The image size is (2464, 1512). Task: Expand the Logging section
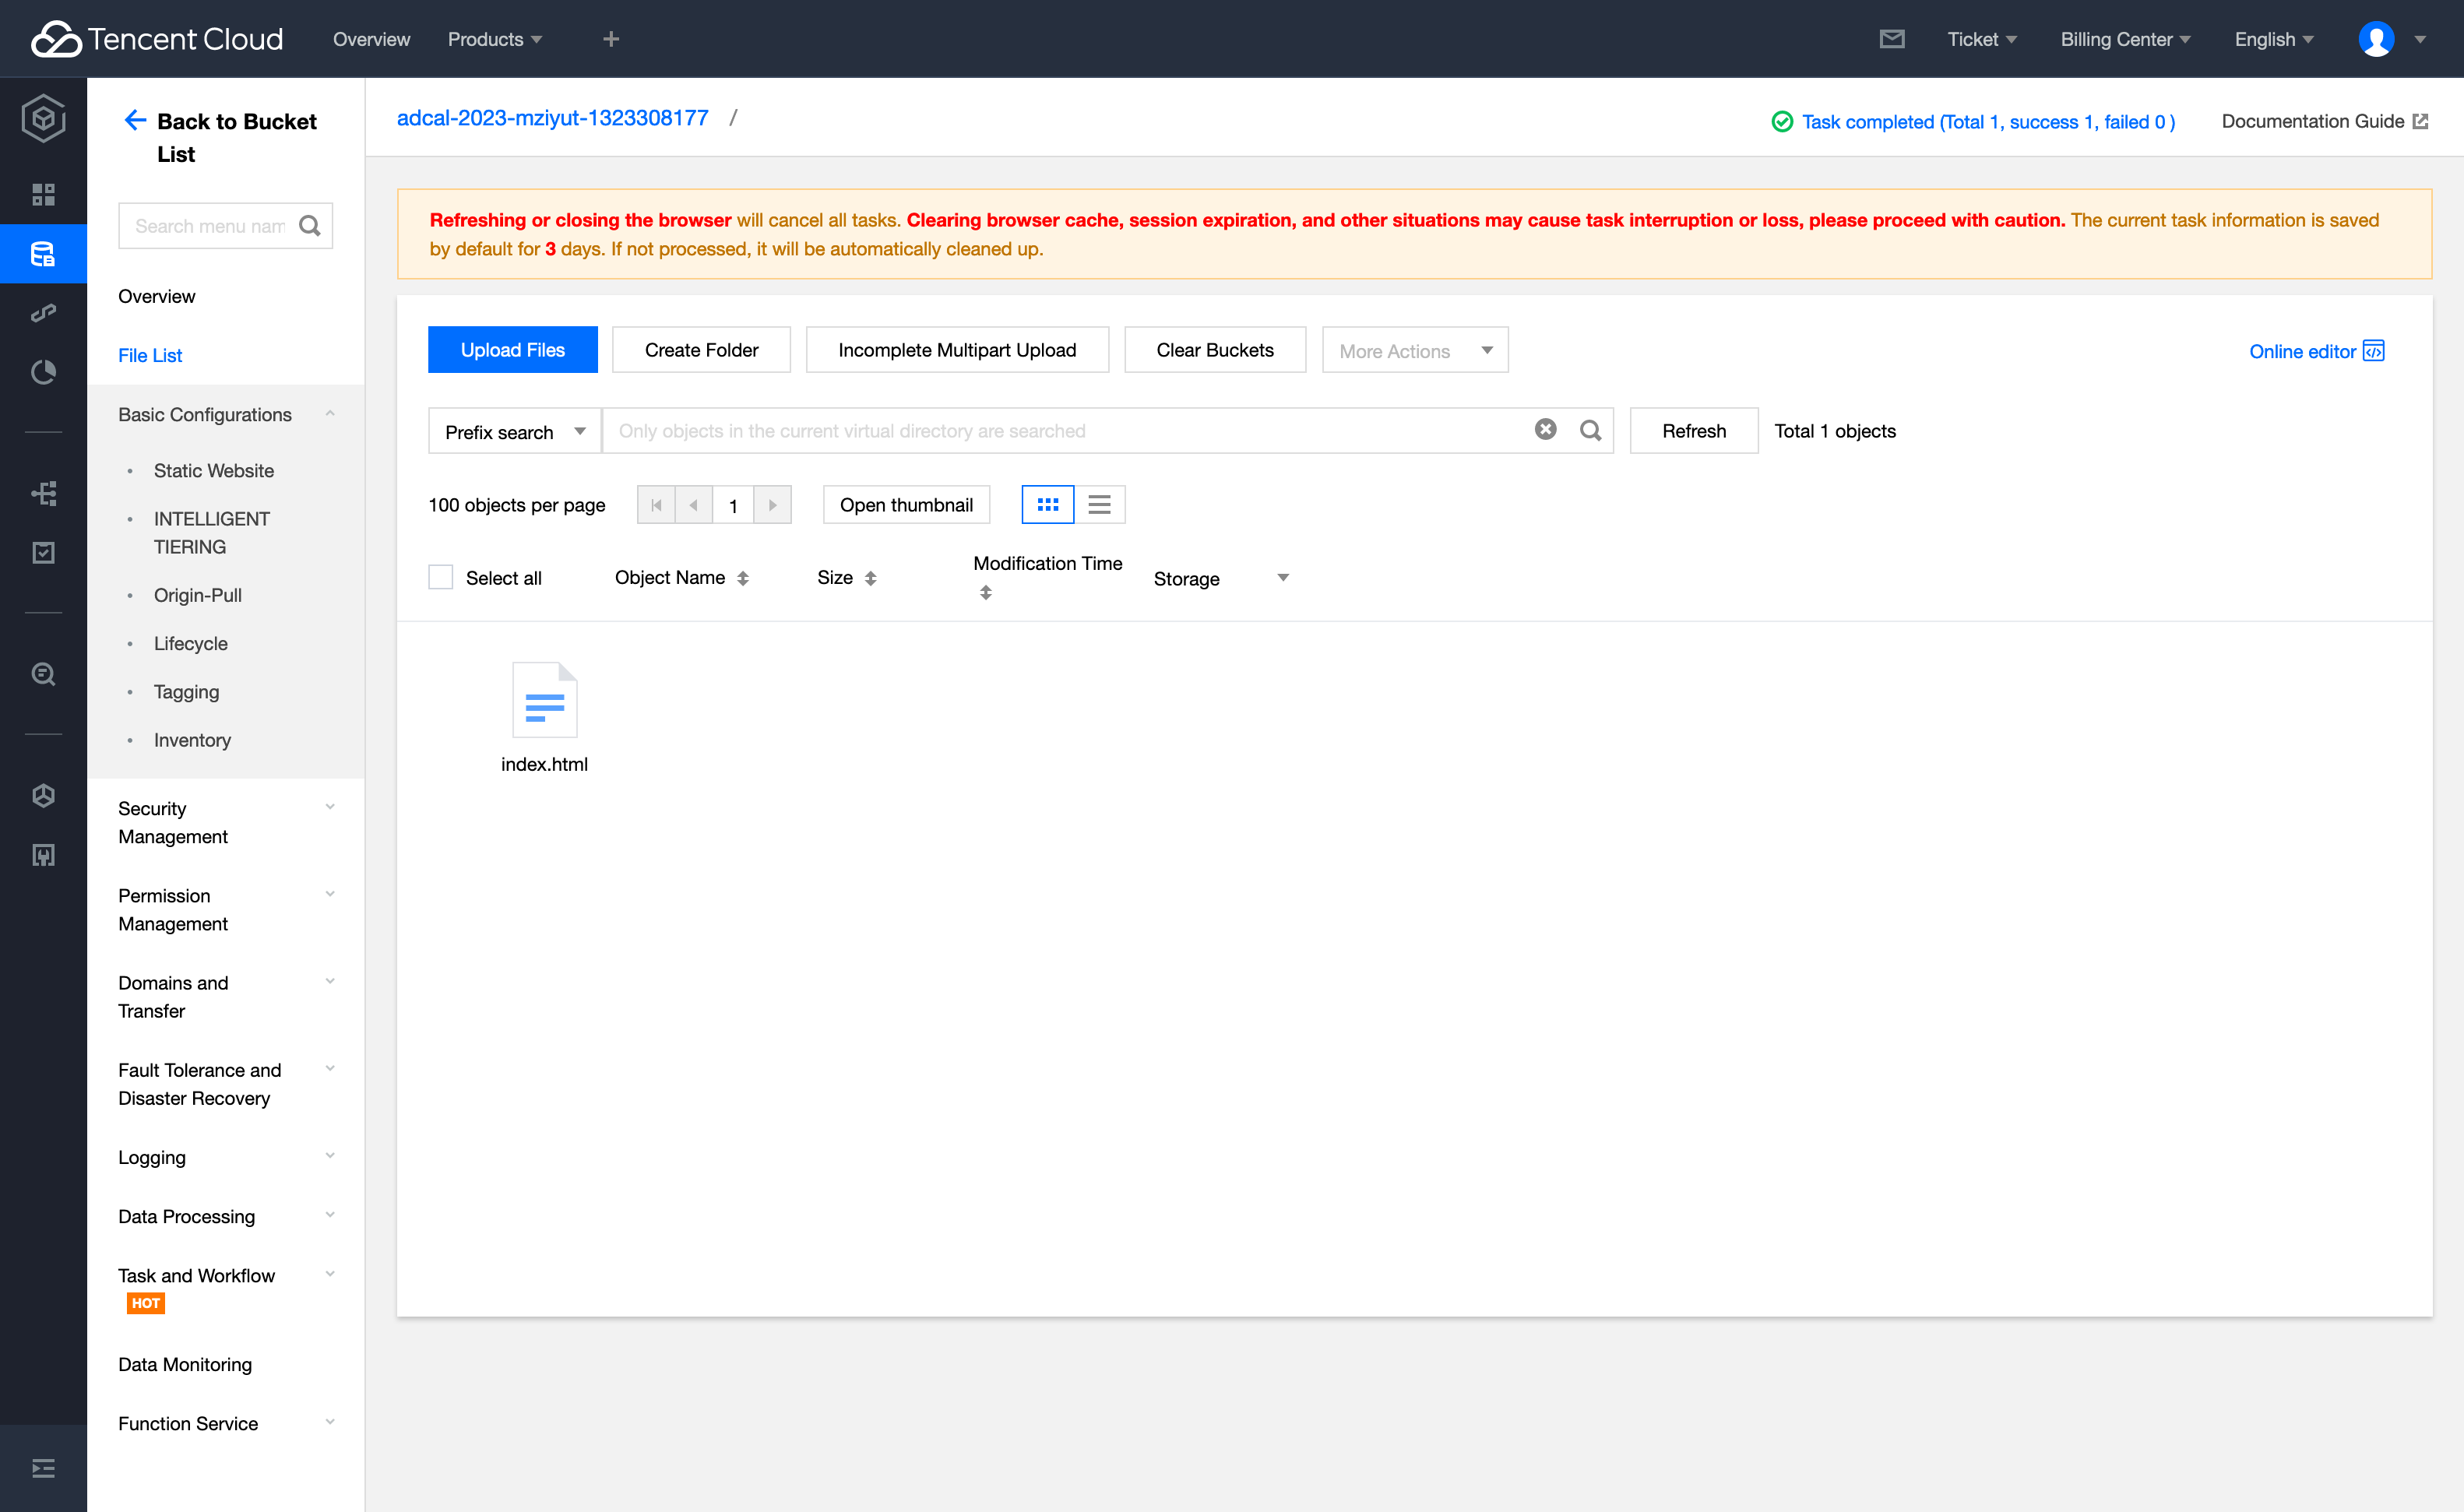click(x=330, y=1156)
